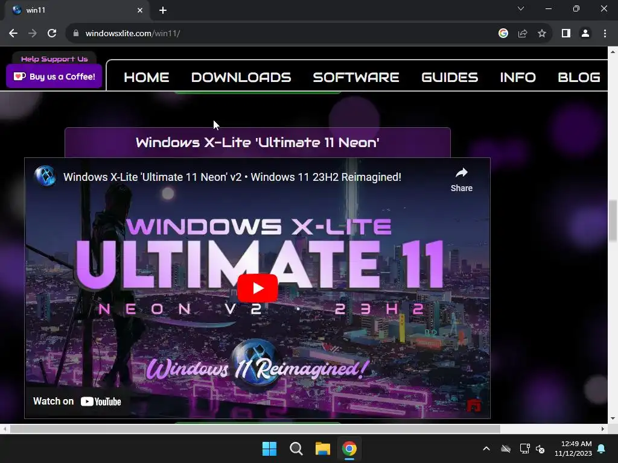Open the YouTube video title link
This screenshot has height=463, width=618.
[x=232, y=177]
